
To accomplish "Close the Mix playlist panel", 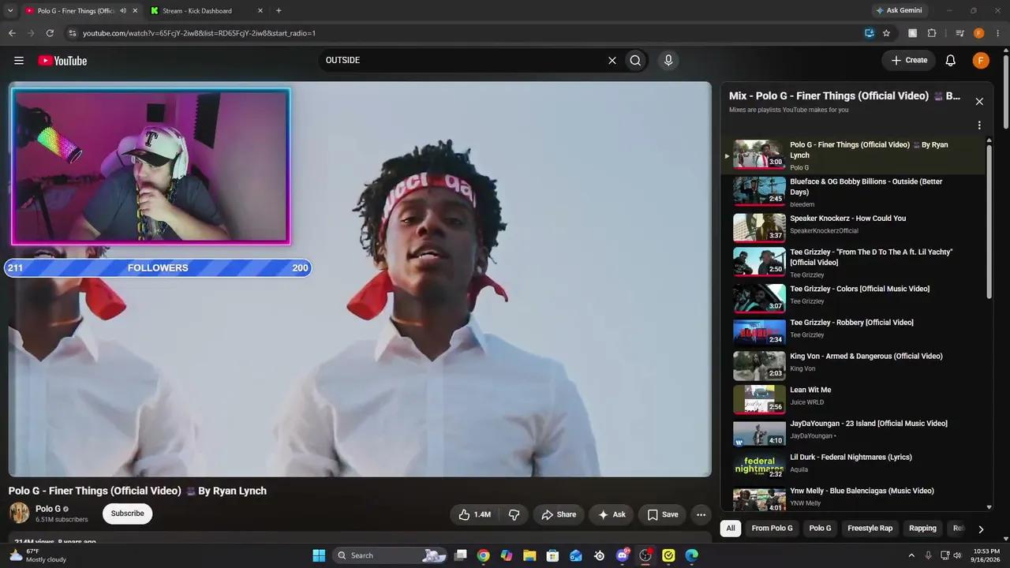I will click(979, 101).
